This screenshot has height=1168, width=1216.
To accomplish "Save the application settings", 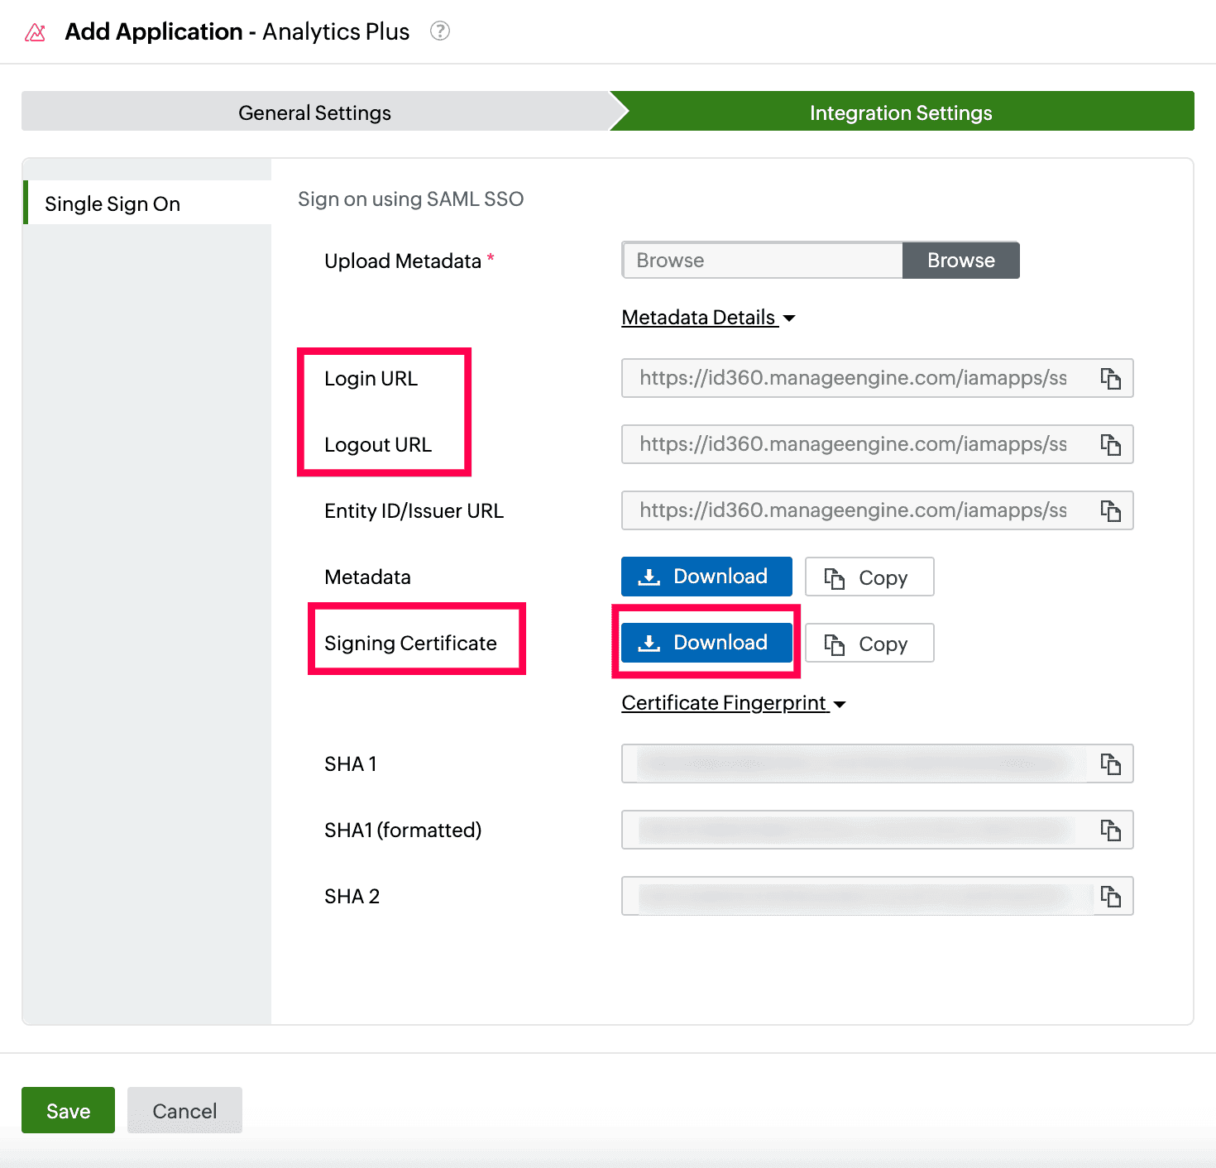I will click(68, 1110).
